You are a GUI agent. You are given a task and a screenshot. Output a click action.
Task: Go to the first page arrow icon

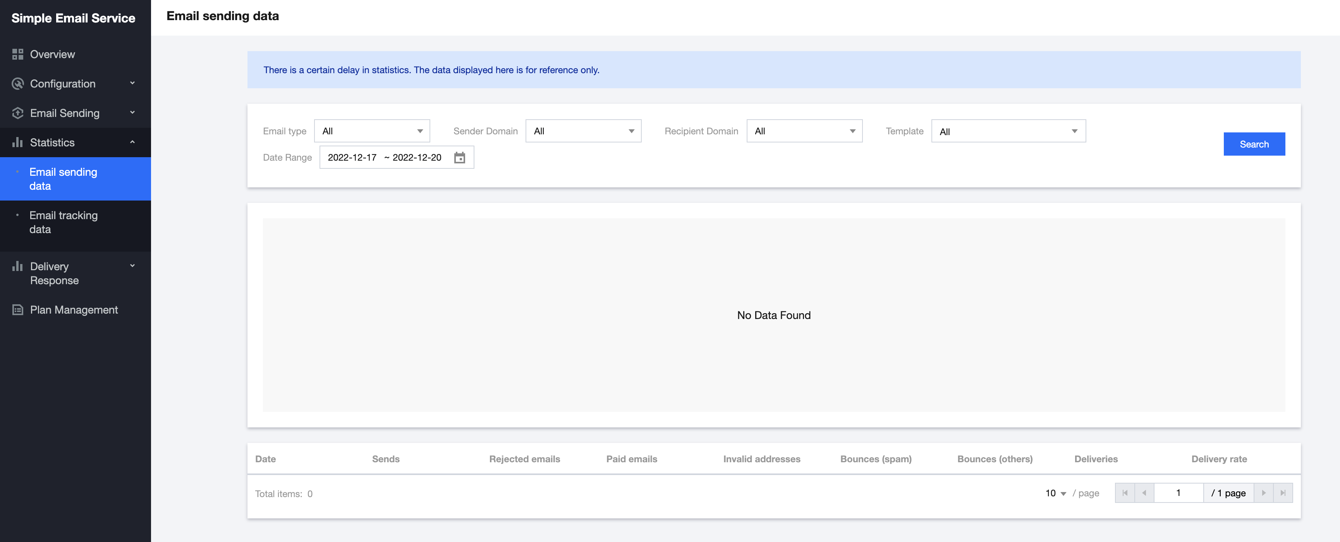1125,493
